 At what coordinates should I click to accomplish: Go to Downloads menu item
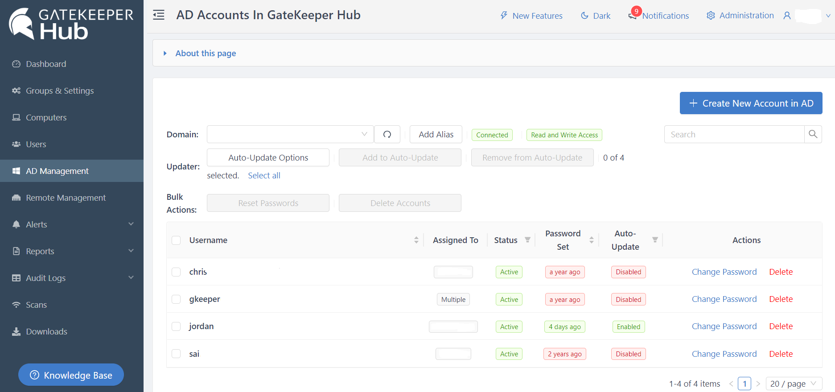pyautogui.click(x=72, y=331)
